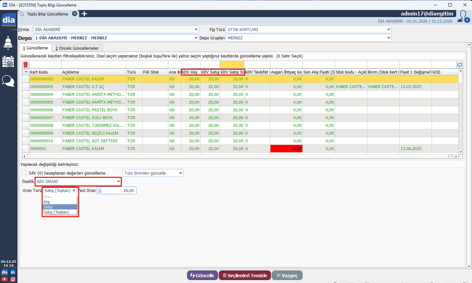
Task: Switch to 'Önceki Güncellemeler' tab
Action: pyautogui.click(x=77, y=48)
